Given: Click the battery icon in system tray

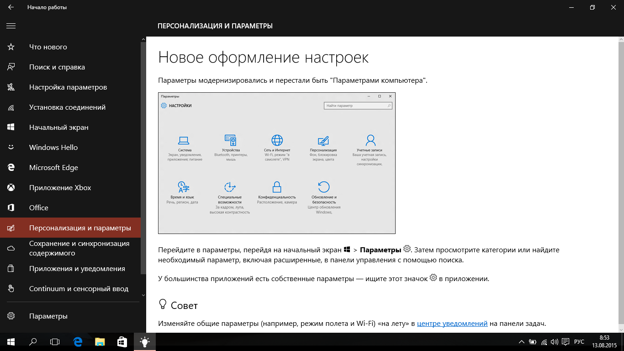Looking at the screenshot, I should point(533,342).
